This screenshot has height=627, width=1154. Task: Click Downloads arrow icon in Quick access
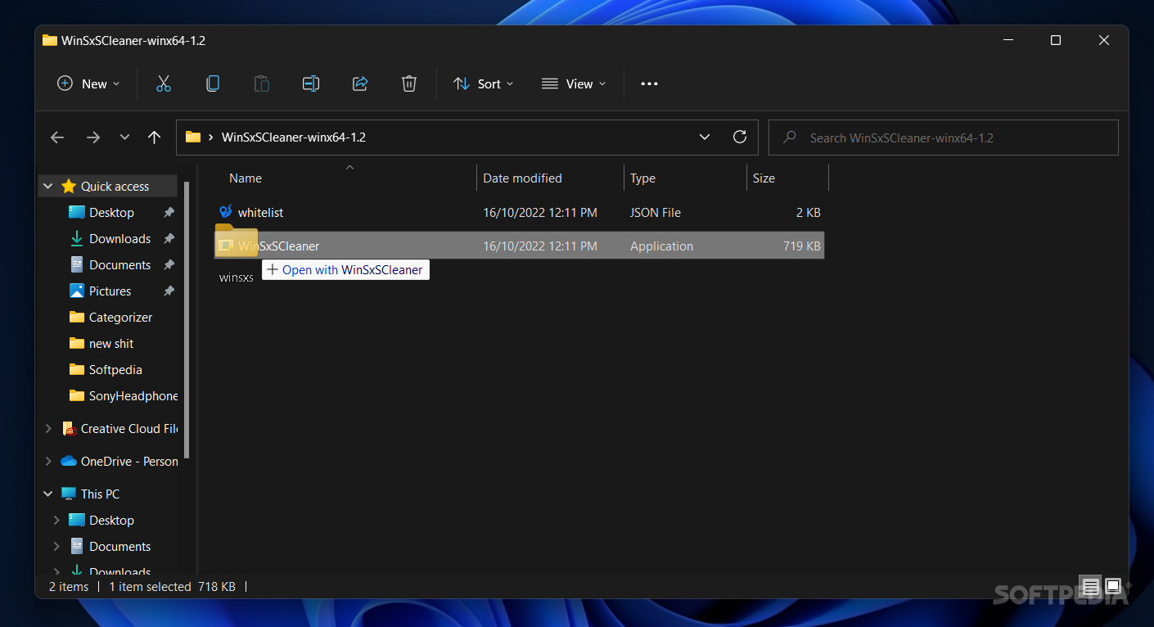[77, 238]
